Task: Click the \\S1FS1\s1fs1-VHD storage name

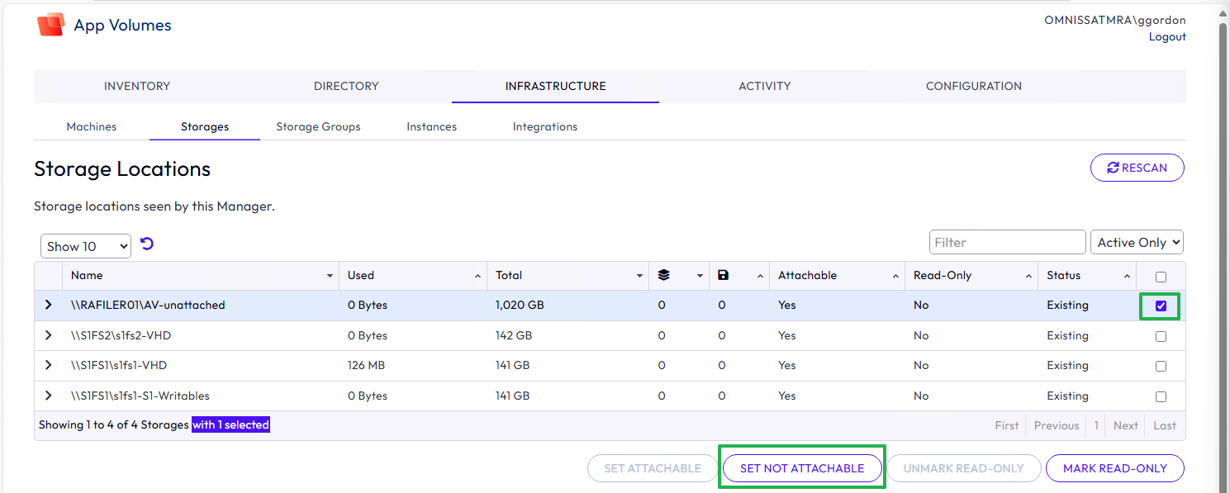Action: point(119,365)
